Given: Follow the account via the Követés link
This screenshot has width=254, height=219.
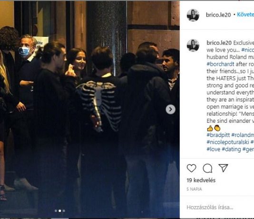Looking at the screenshot, I should (245, 15).
